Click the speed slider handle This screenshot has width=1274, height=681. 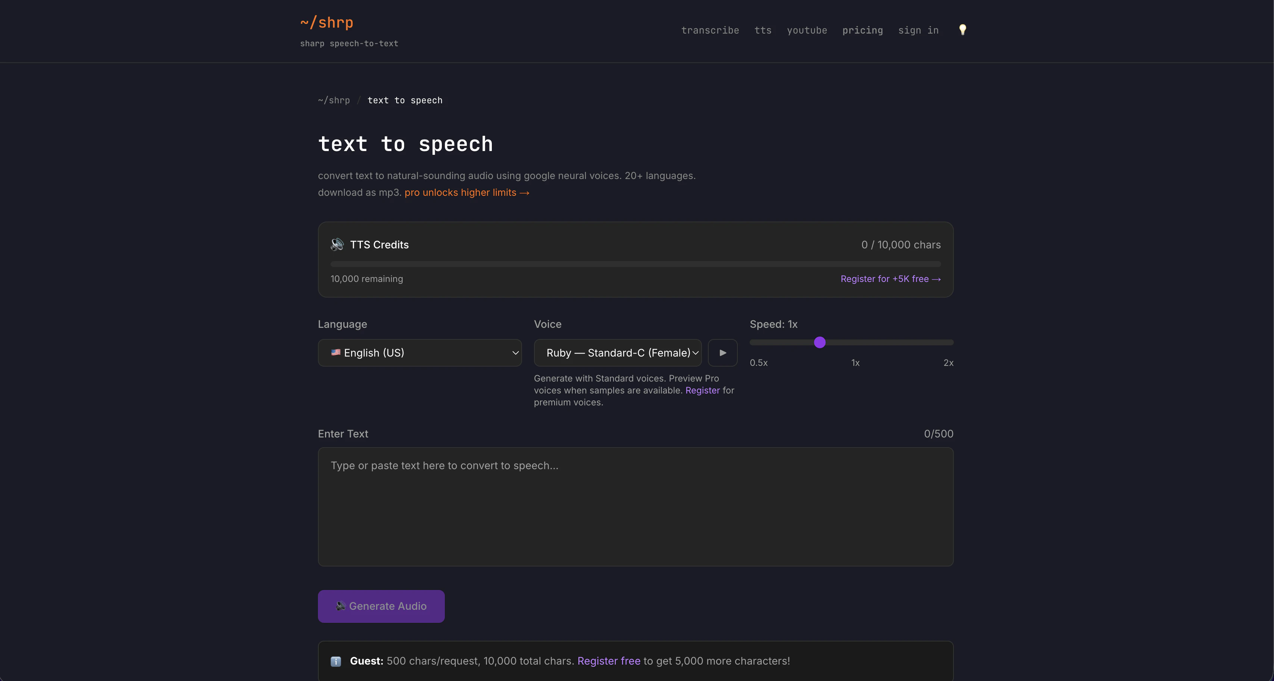coord(819,342)
